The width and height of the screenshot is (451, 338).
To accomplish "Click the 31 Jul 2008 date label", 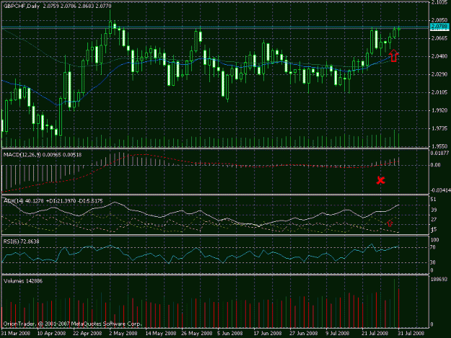I will pos(411,334).
